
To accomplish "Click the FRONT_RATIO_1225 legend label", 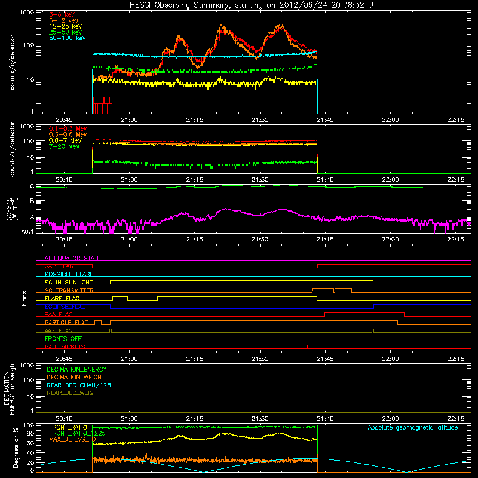I will pos(77,433).
